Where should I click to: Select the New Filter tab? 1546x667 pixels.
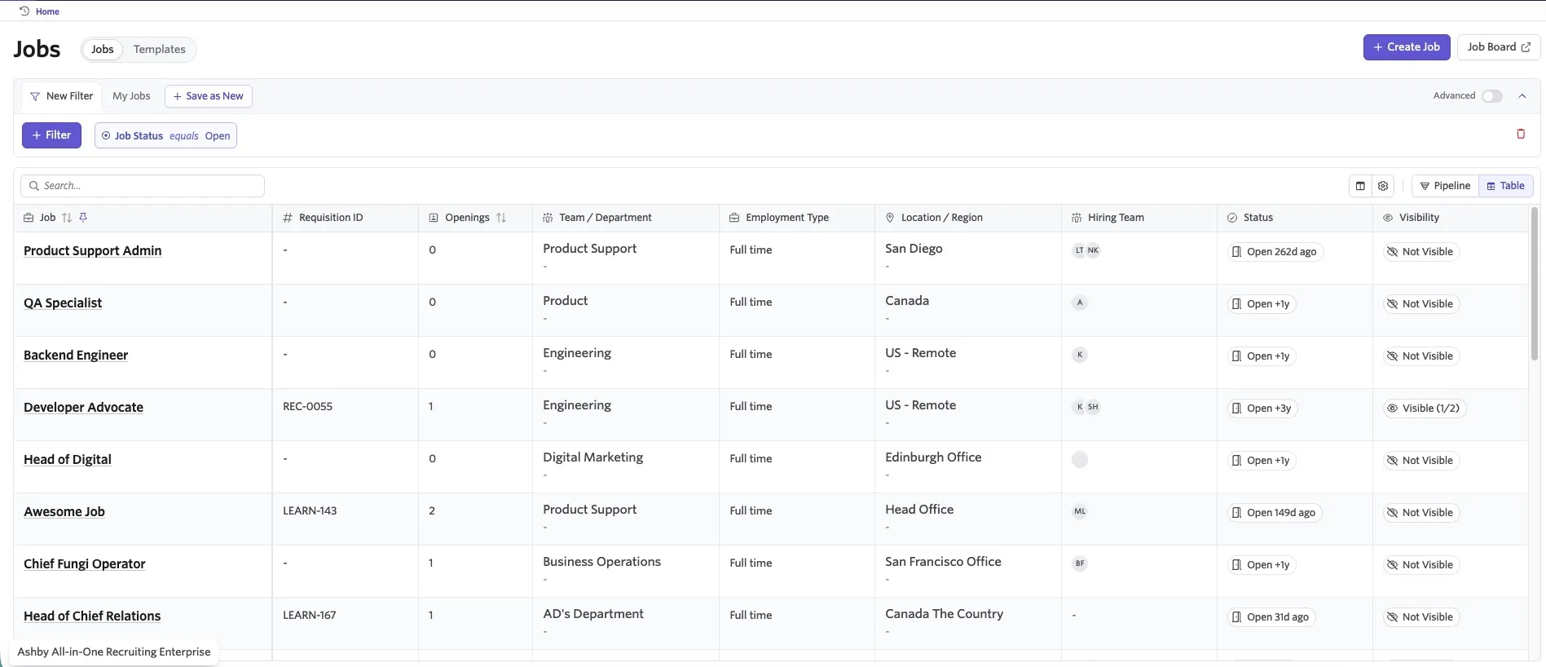click(x=62, y=96)
